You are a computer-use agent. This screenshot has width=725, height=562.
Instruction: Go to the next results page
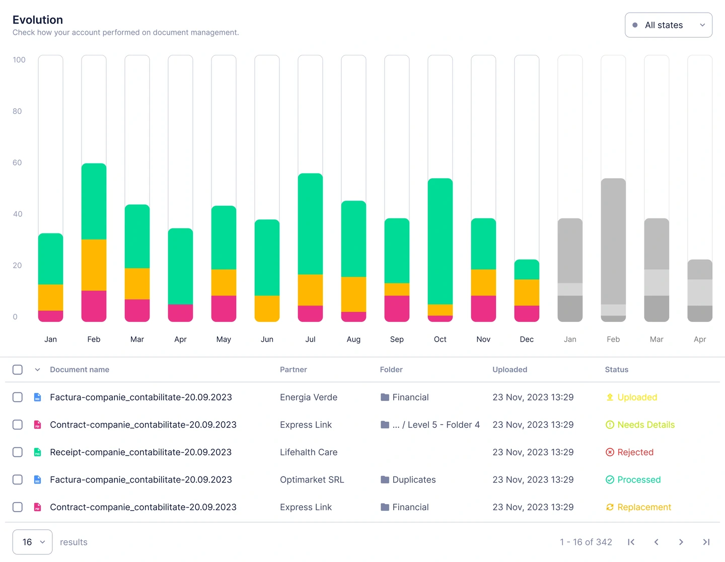point(681,542)
